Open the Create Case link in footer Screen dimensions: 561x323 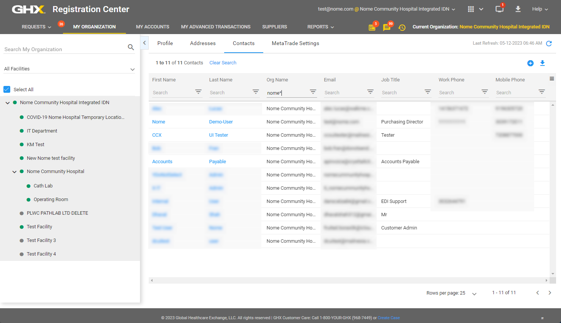point(389,318)
